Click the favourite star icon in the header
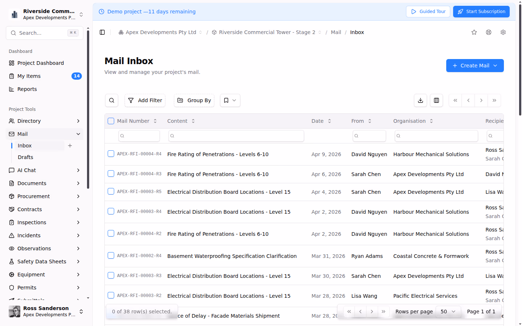This screenshot has height=326, width=522. (474, 32)
